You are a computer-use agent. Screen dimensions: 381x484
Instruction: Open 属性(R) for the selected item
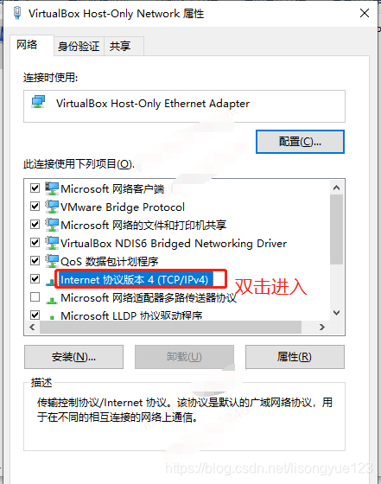(x=295, y=357)
